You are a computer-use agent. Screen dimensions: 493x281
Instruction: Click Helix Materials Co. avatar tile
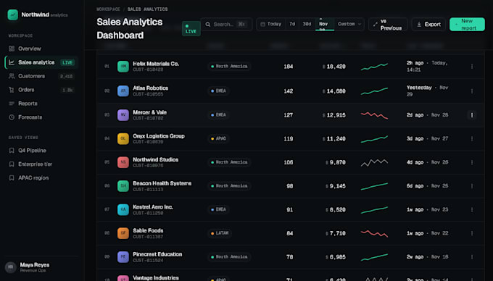123,67
